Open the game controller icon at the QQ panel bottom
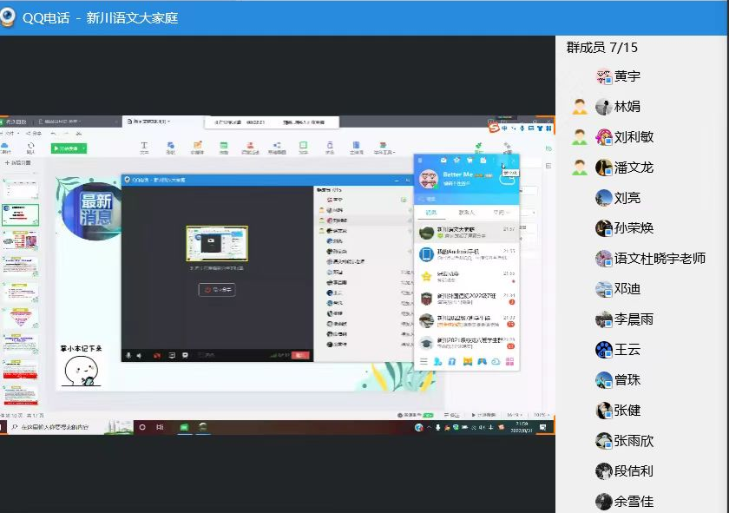 click(x=482, y=361)
